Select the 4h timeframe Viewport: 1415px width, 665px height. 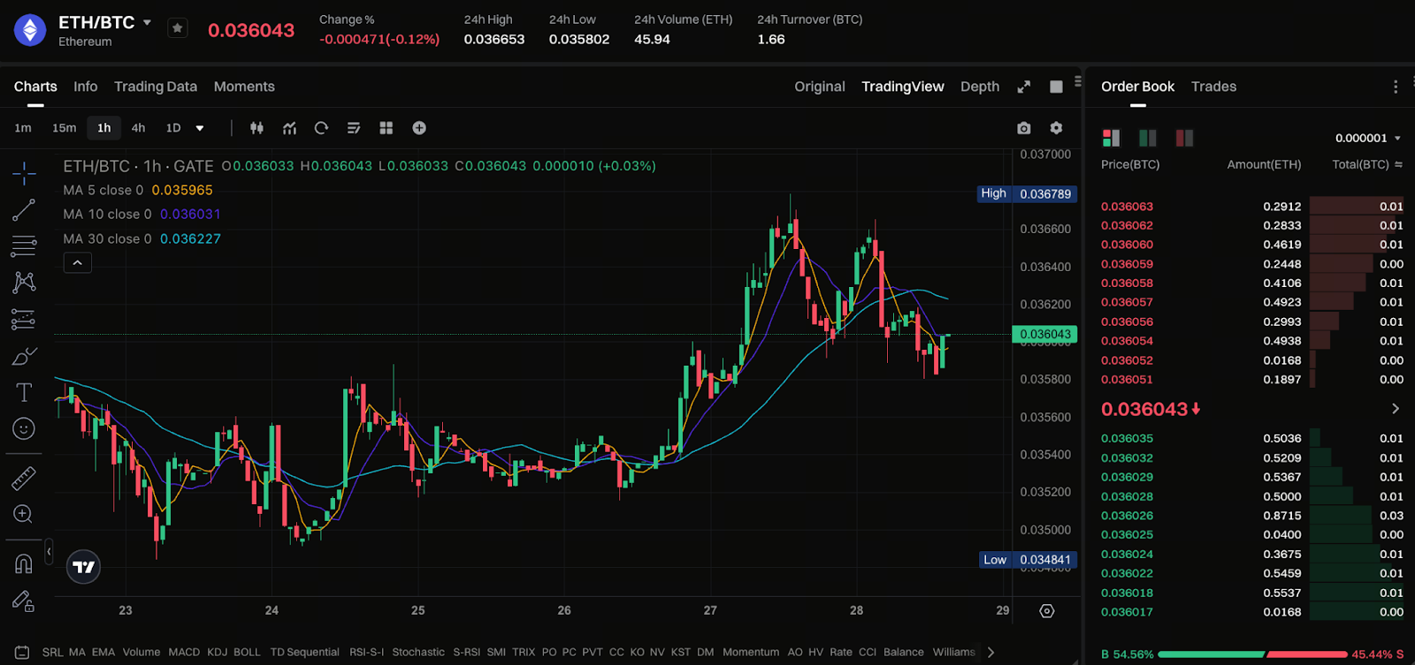[138, 128]
